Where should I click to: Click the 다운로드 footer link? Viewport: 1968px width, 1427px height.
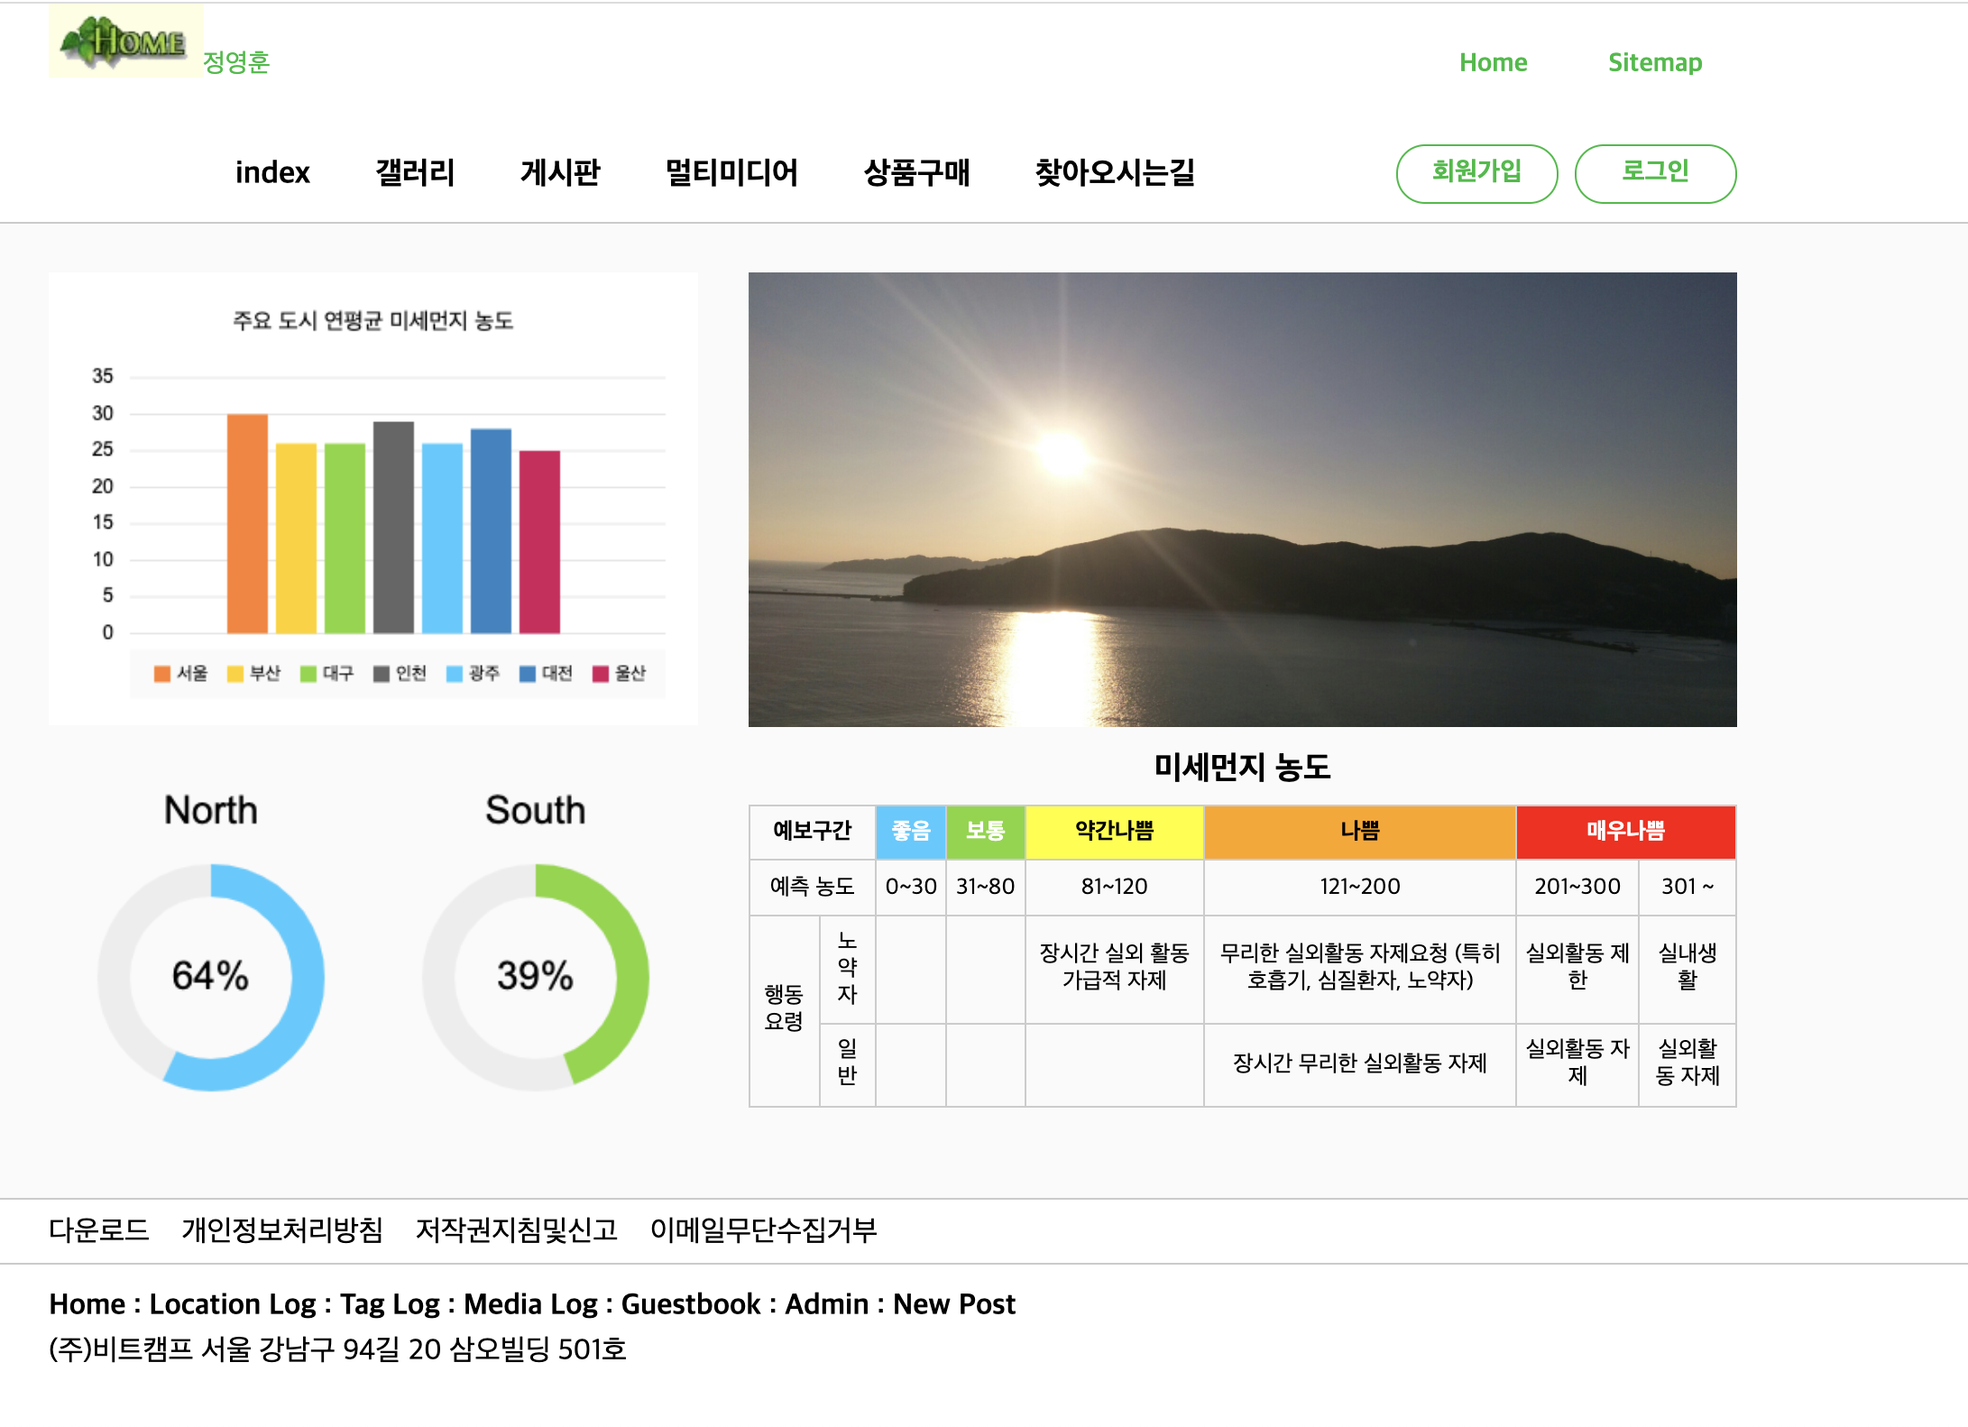[x=98, y=1229]
